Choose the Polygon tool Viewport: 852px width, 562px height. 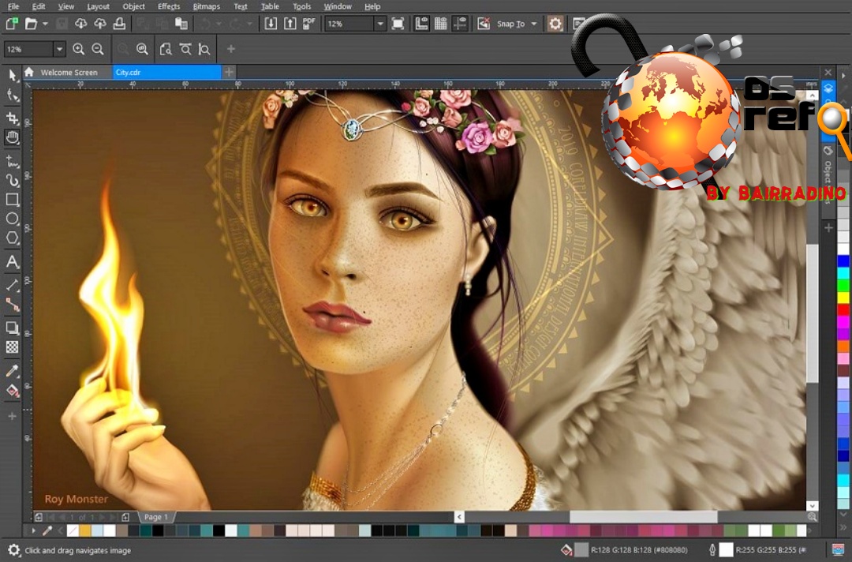pyautogui.click(x=12, y=238)
